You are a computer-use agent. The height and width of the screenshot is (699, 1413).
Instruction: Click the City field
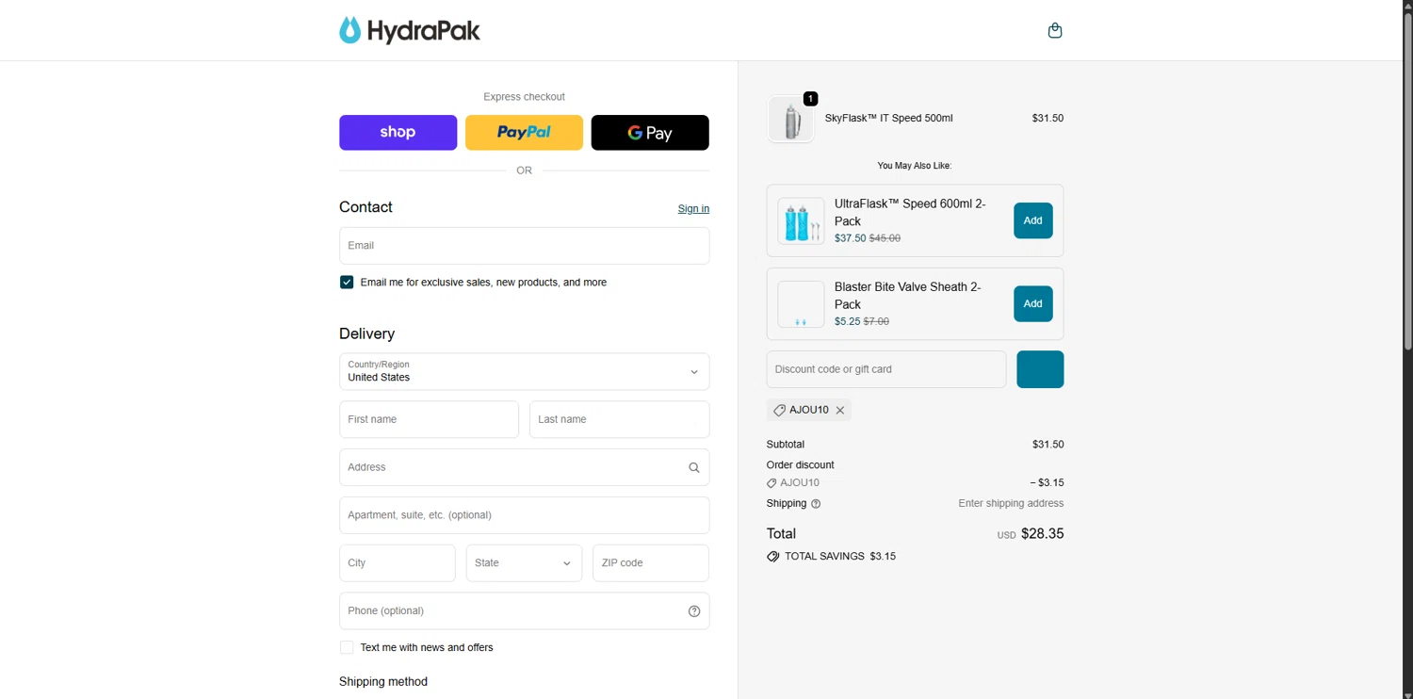point(398,563)
